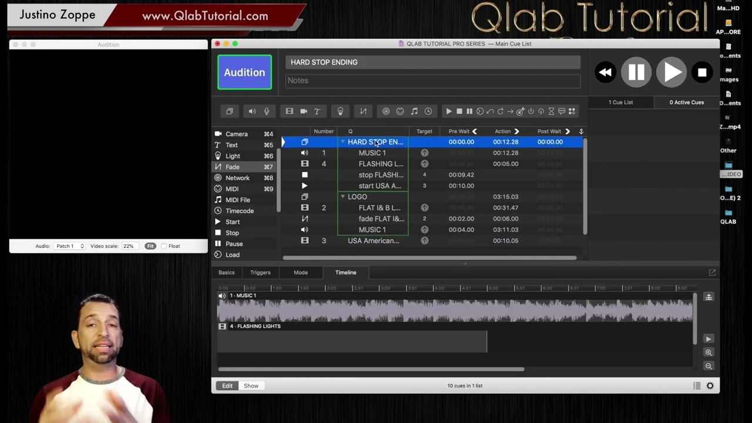
Task: Toggle the cue lists sidebar icon
Action: coord(697,386)
